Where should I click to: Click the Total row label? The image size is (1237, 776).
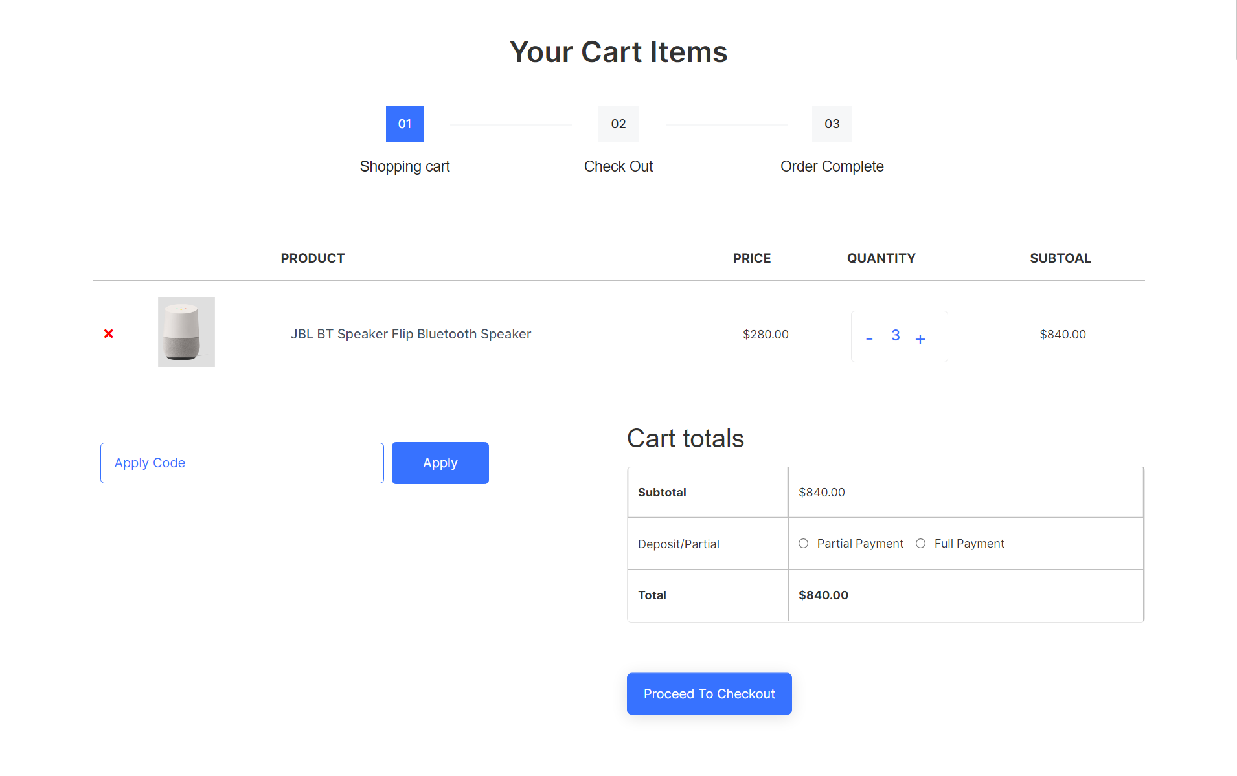(652, 595)
